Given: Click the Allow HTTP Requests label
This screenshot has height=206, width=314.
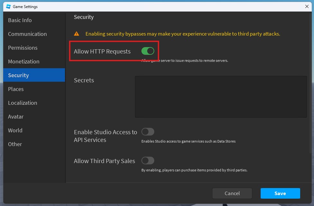Looking at the screenshot, I should [102, 51].
